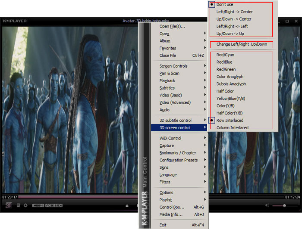This screenshot has height=229, width=302.
Task: Expand the Playback submenu
Action: click(179, 80)
